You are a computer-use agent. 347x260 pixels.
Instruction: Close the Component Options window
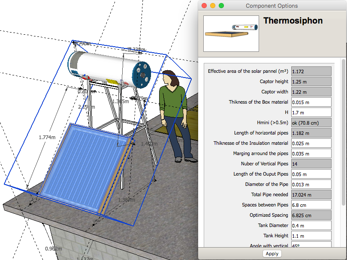point(204,6)
